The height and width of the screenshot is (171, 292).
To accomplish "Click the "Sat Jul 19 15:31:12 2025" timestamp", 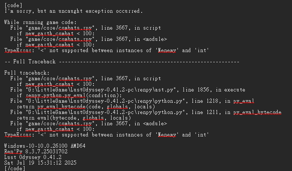I will pos(40,163).
